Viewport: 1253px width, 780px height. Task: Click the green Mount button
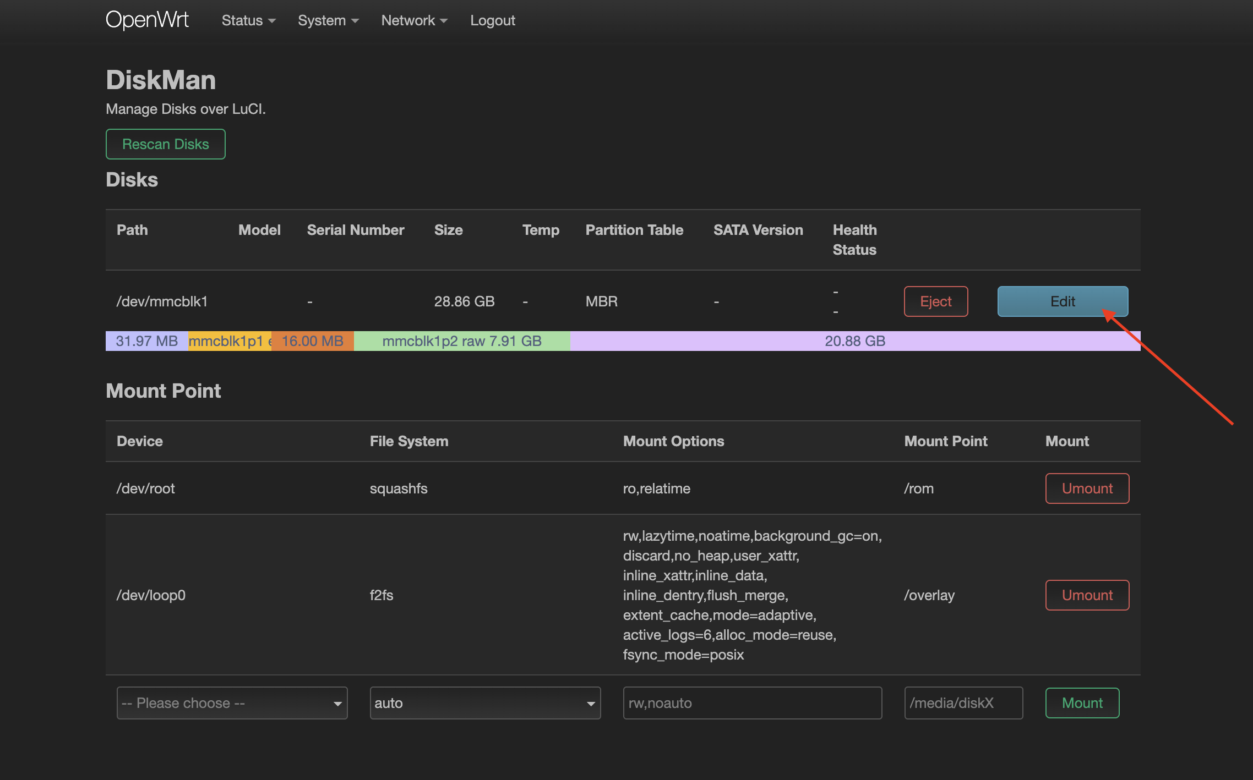[1082, 703]
